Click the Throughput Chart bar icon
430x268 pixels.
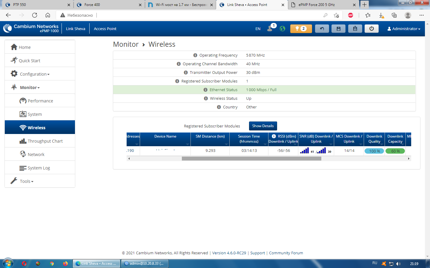click(23, 141)
